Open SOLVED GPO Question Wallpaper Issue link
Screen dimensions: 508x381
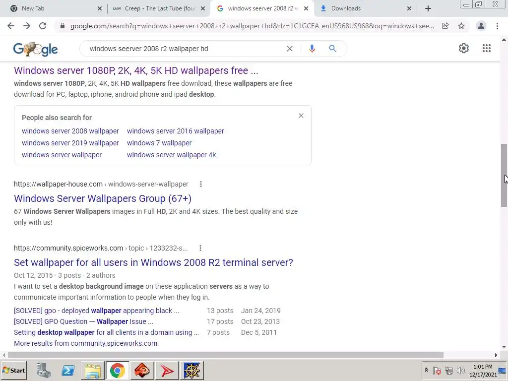point(83,321)
